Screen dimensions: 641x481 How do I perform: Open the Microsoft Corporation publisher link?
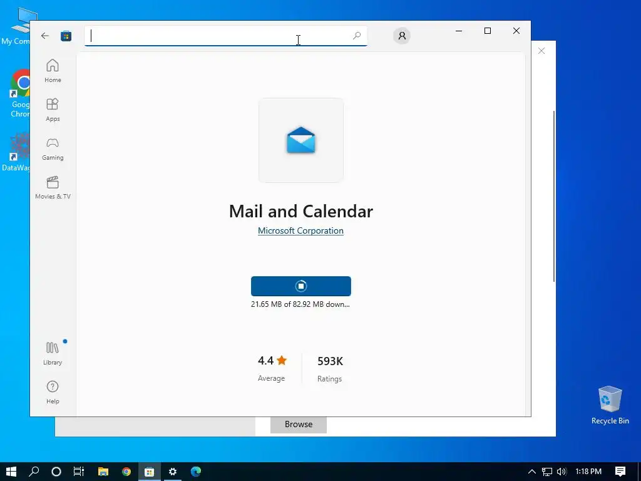(300, 230)
